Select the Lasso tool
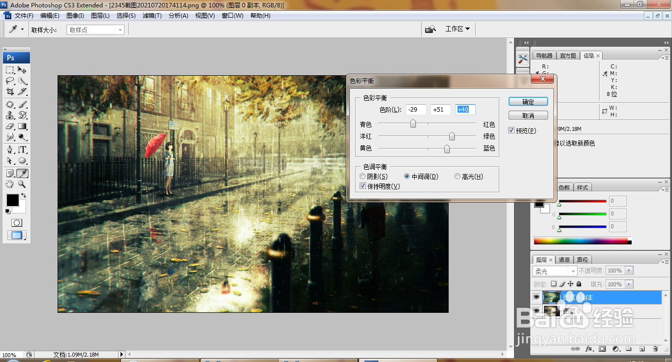The width and height of the screenshot is (672, 362). coord(10,81)
